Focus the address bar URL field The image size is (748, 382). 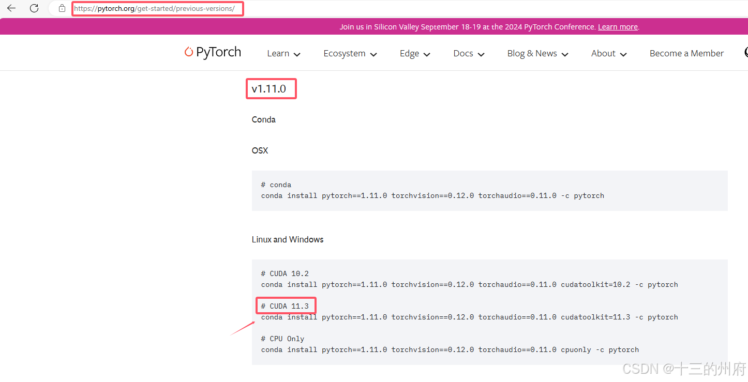coord(157,9)
